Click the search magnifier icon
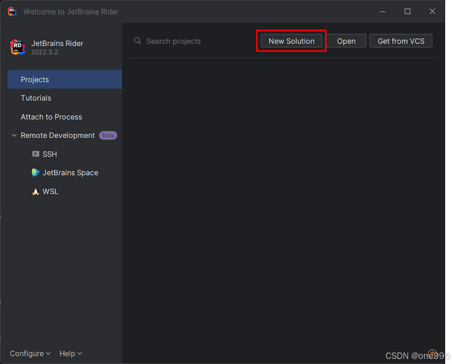This screenshot has width=452, height=364. point(138,41)
